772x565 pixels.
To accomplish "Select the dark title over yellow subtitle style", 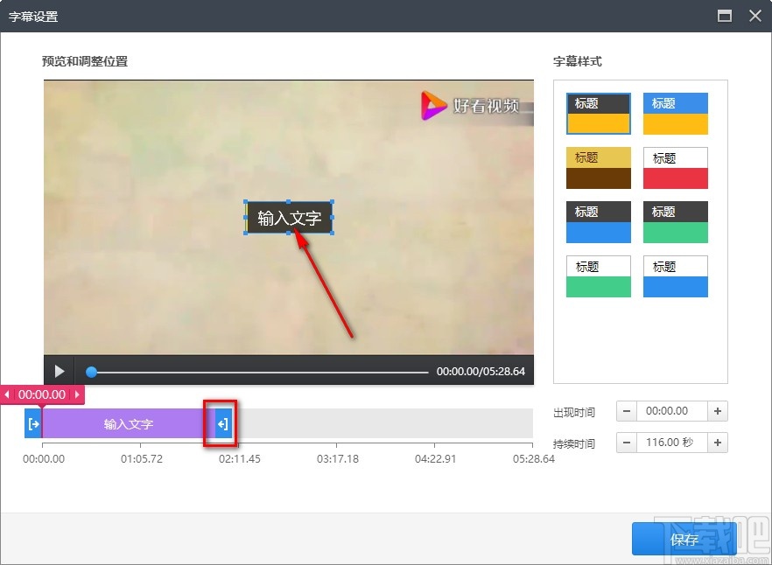I will click(598, 113).
